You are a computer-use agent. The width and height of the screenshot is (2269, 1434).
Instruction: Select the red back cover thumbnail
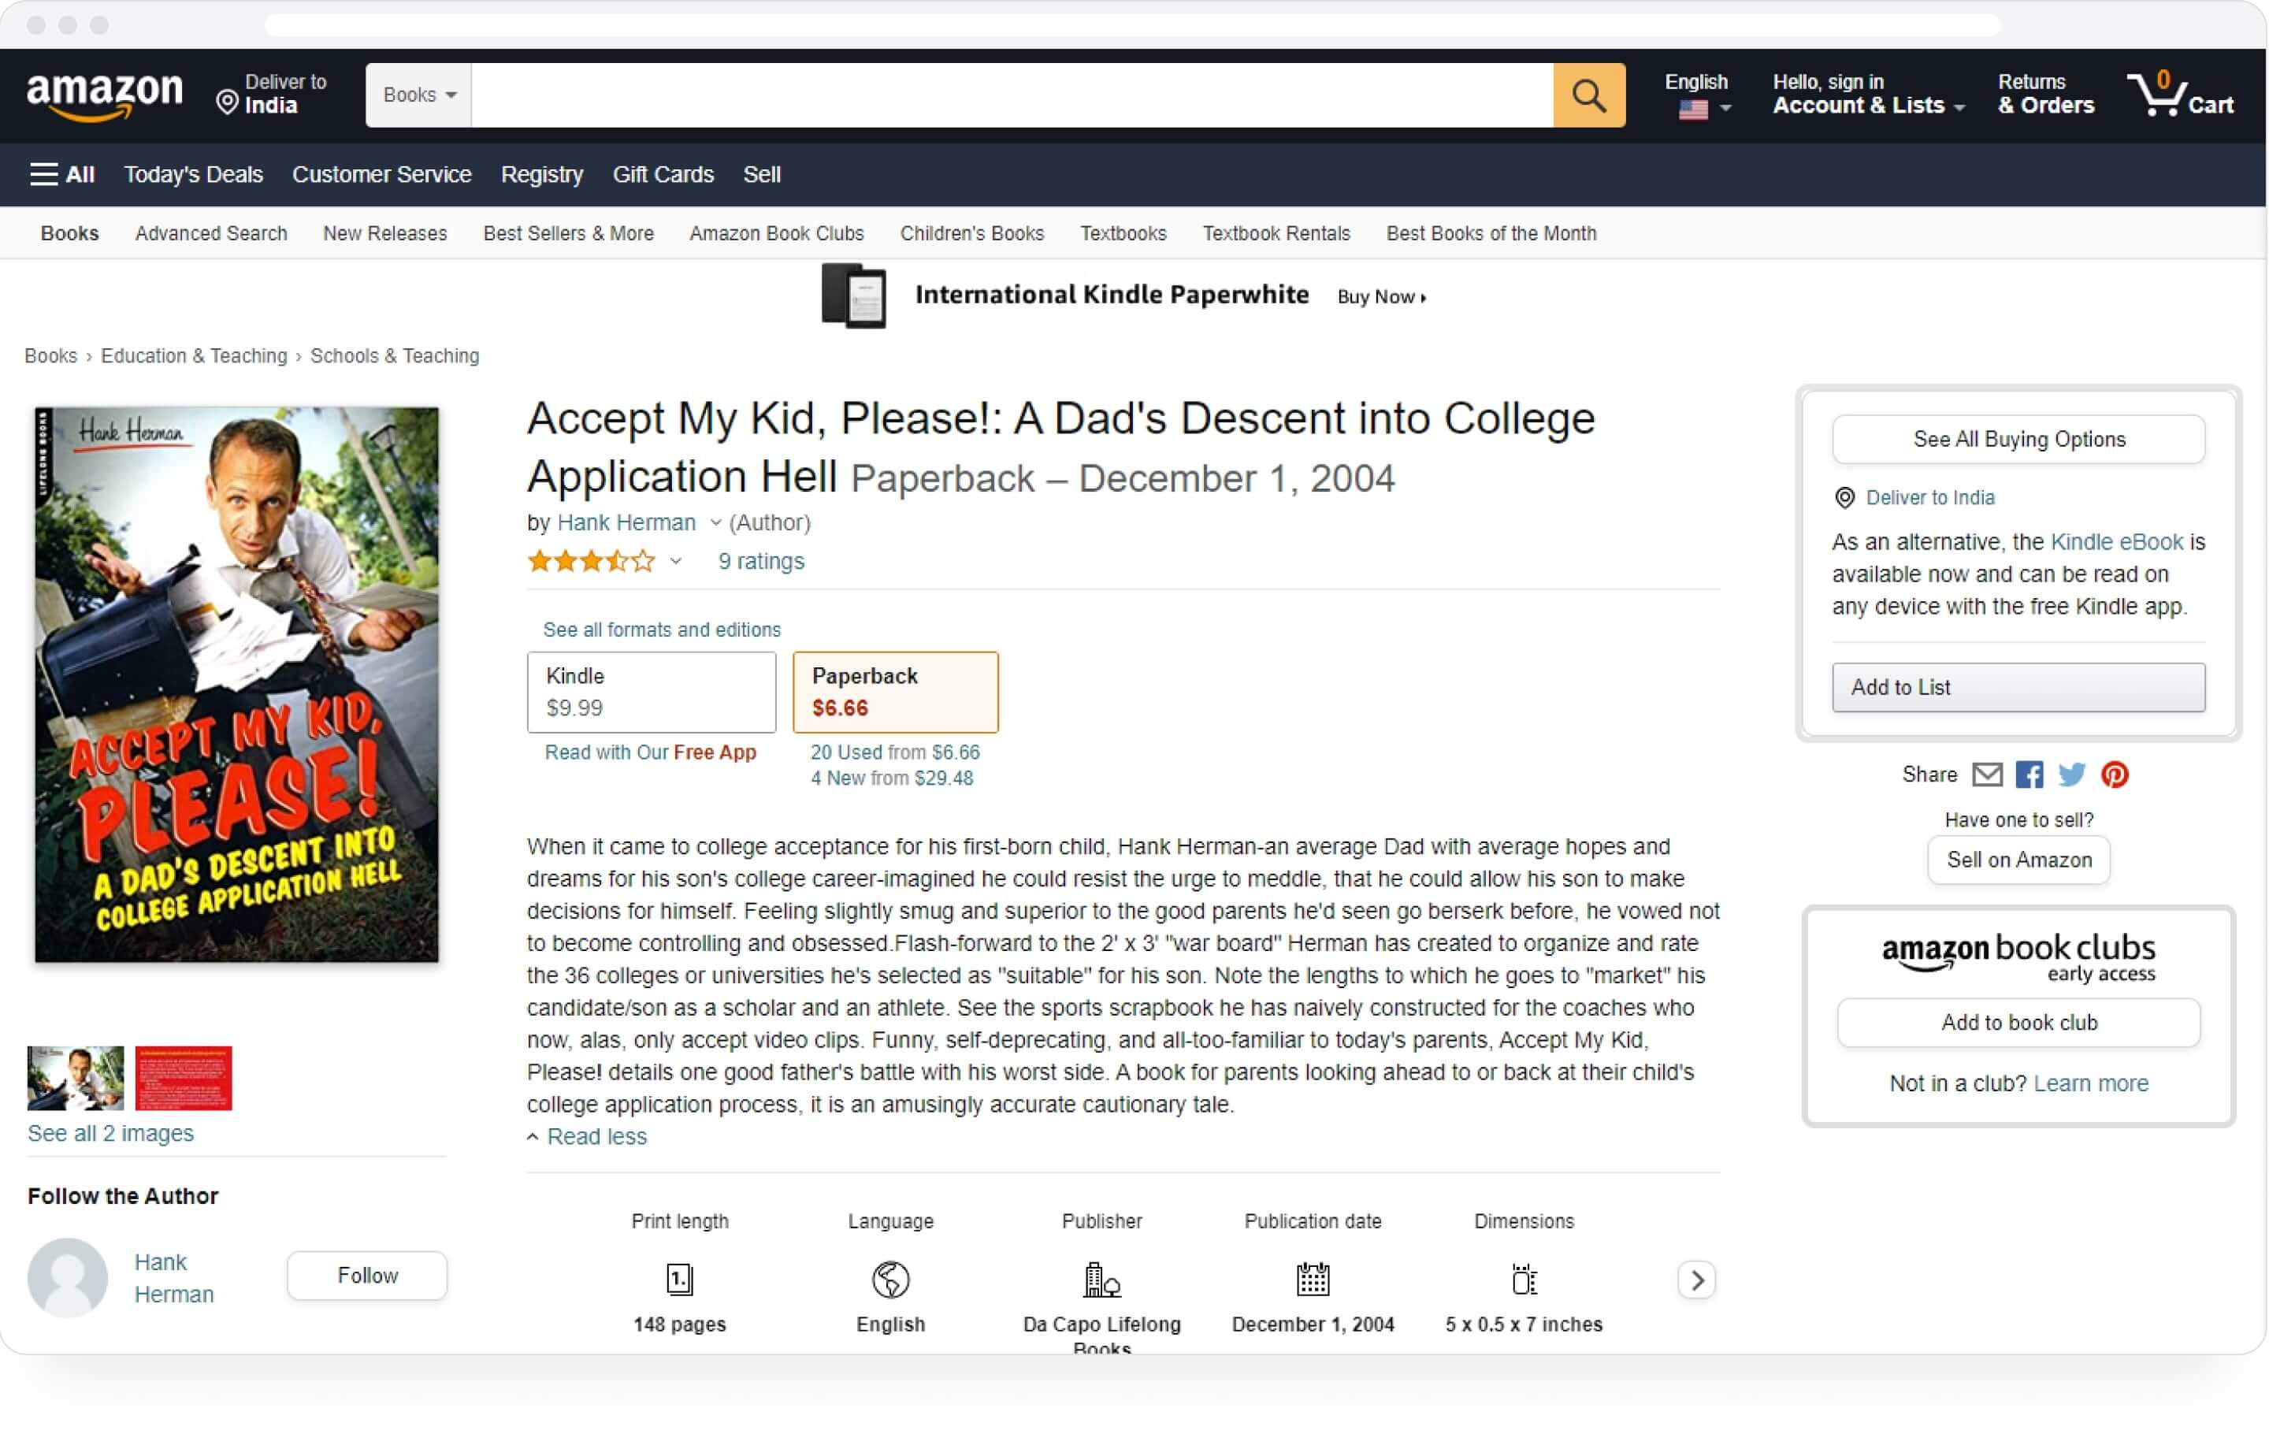tap(183, 1078)
